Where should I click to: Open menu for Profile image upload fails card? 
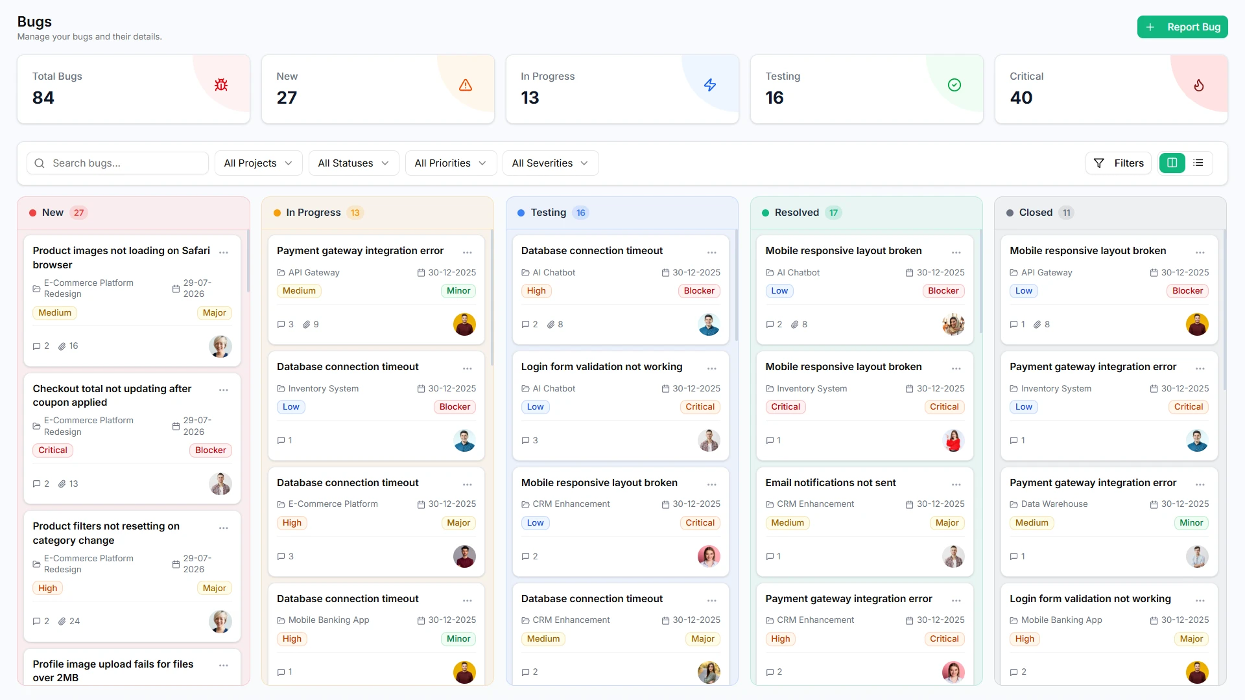(x=224, y=666)
